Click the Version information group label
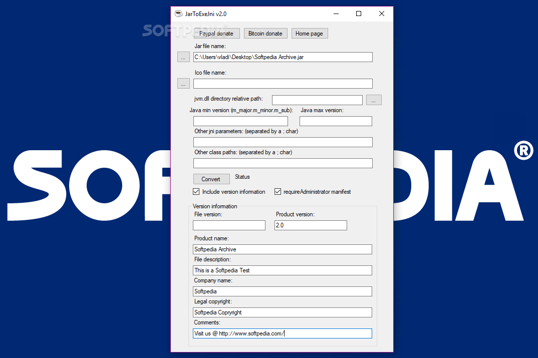The width and height of the screenshot is (538, 358). [x=215, y=206]
